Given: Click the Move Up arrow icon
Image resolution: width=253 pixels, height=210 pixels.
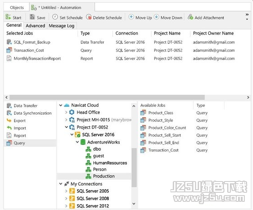Looking at the screenshot, I should click(x=131, y=17).
